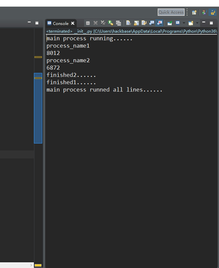Click the editor horizontal scrollbar right arrow
The width and height of the screenshot is (219, 268).
(x=31, y=265)
